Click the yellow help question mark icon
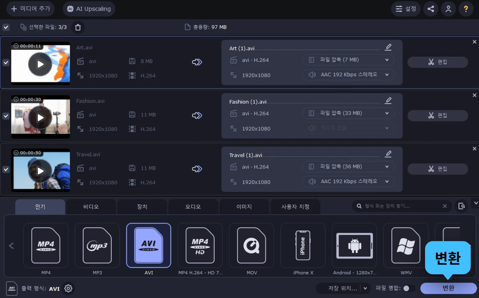This screenshot has width=479, height=298. pyautogui.click(x=466, y=9)
